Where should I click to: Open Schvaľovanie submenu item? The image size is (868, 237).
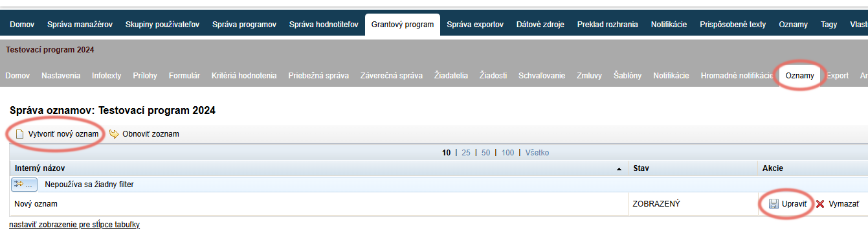pyautogui.click(x=542, y=76)
